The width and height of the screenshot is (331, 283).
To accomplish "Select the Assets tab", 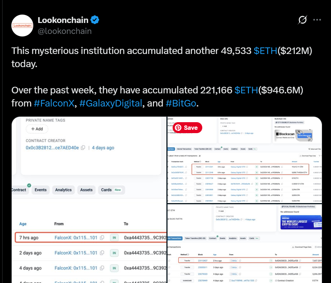I will click(86, 190).
